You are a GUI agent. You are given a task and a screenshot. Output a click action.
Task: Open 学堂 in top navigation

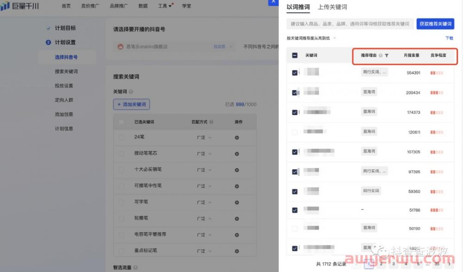coord(186,6)
